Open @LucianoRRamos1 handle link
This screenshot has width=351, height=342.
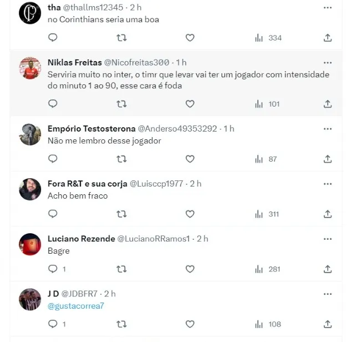154,239
